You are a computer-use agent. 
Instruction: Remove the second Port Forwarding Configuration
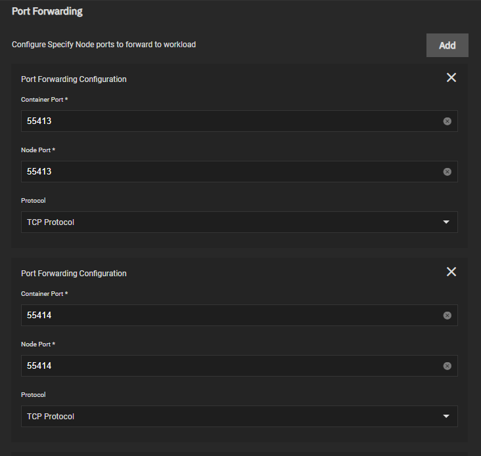(451, 272)
